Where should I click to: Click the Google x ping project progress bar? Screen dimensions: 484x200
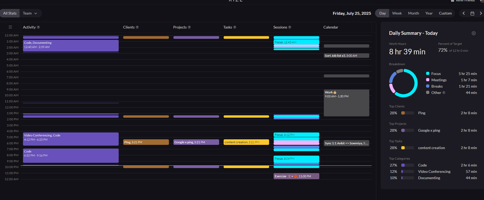point(408,130)
